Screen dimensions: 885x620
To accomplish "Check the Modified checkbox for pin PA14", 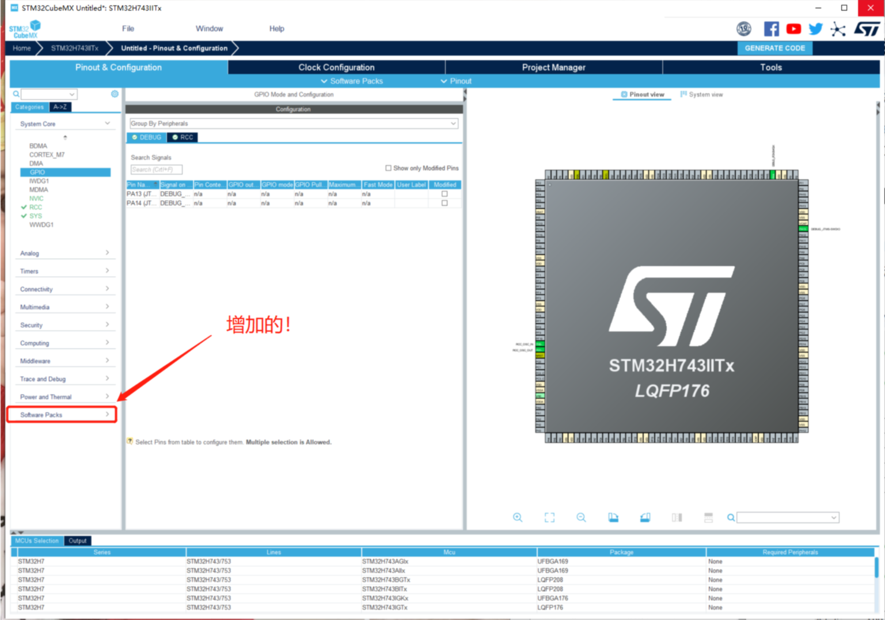I will pyautogui.click(x=443, y=202).
